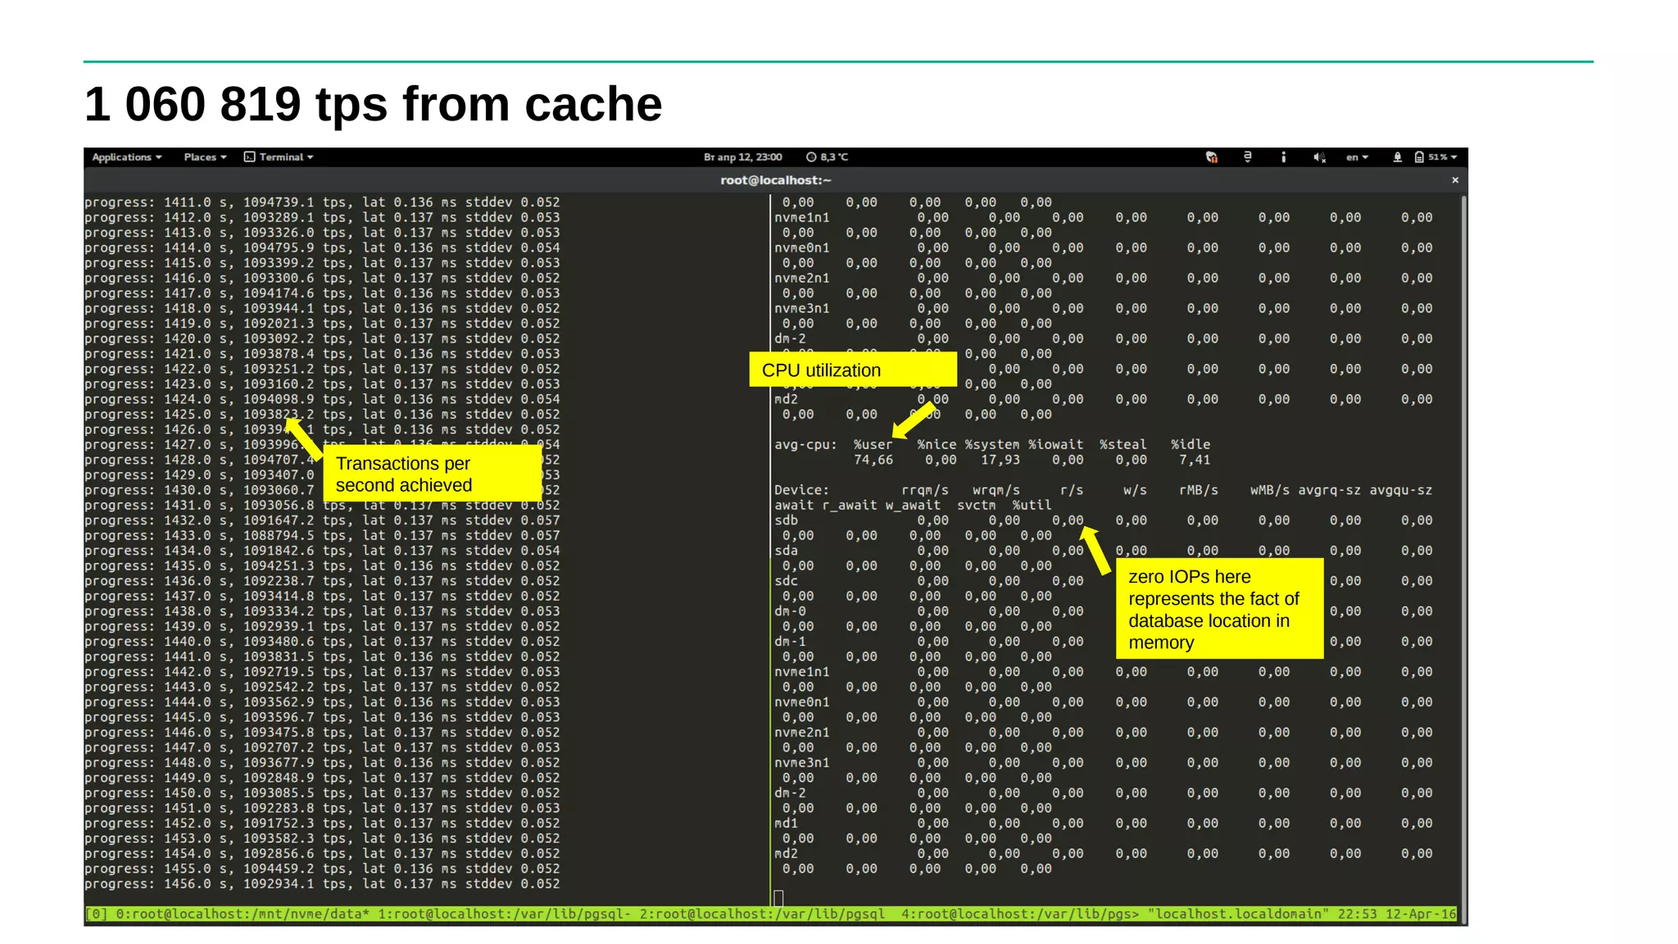Click the weather icon beside 8,3 °C
Viewport: 1678px width, 944px height.
coord(811,157)
